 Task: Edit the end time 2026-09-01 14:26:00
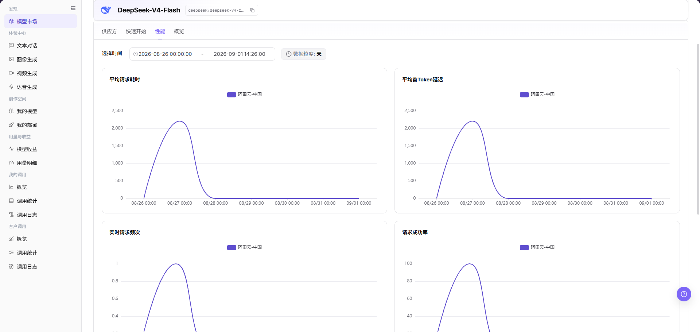(x=240, y=54)
